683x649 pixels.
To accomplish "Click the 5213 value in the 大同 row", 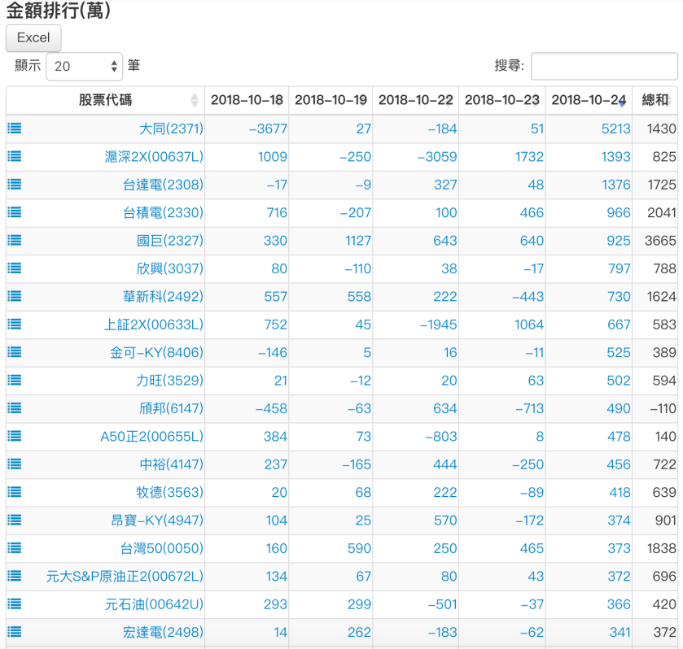I will [615, 128].
